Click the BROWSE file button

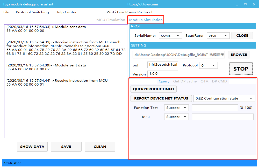click(x=239, y=55)
